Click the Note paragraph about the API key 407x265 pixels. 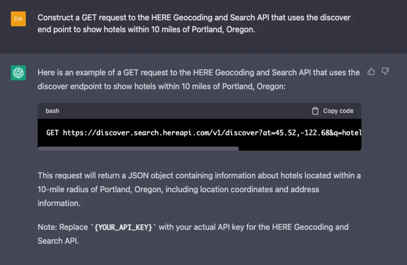tap(193, 234)
